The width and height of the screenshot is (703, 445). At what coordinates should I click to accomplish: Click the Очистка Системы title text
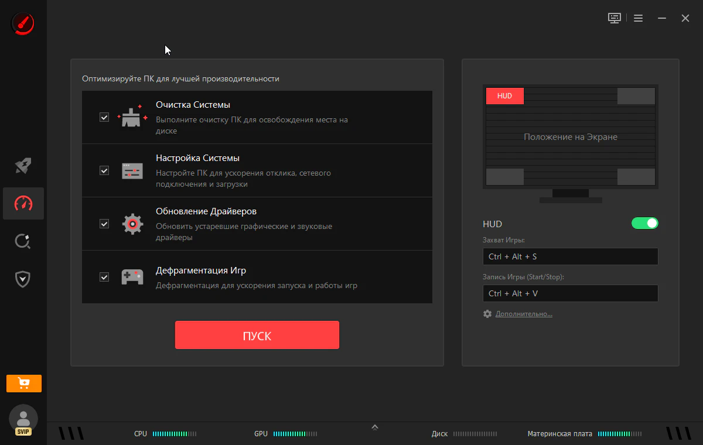pos(193,105)
